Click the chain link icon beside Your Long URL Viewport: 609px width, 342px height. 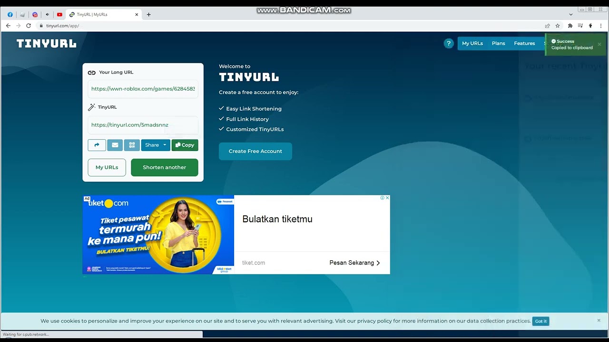click(92, 73)
